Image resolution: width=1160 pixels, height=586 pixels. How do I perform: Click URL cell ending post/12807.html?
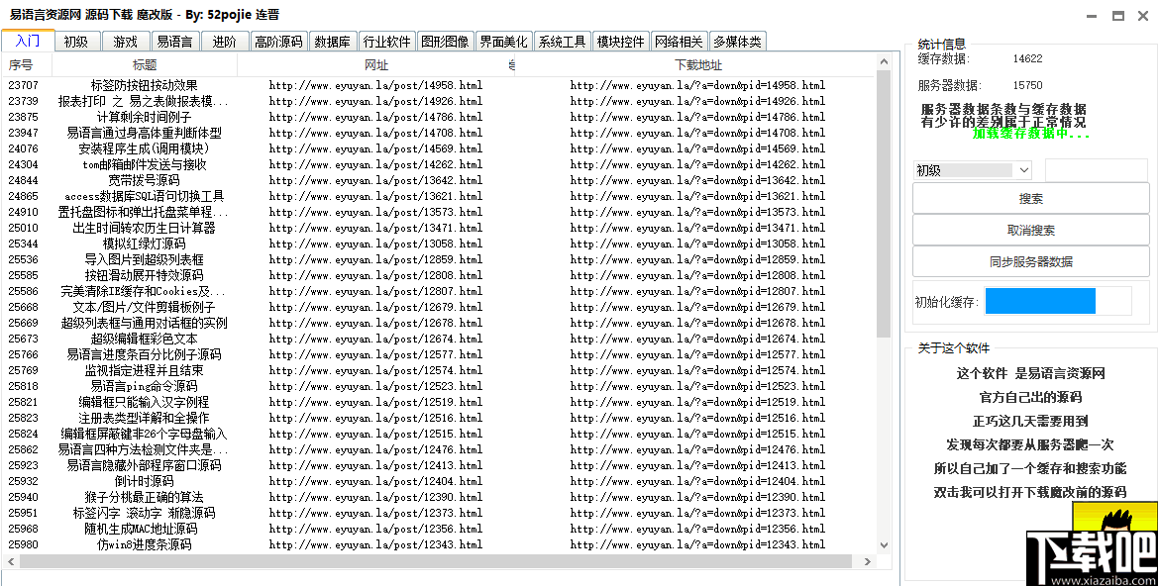tap(375, 291)
